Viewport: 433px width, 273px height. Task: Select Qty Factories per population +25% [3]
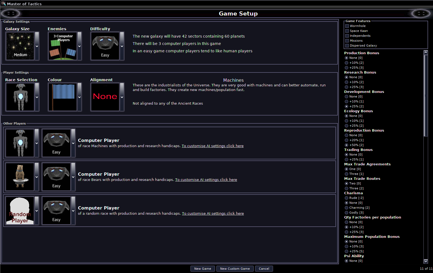point(347,232)
